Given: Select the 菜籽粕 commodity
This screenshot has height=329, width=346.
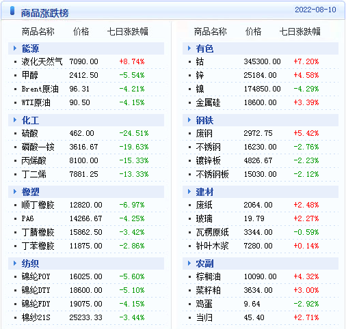Looking at the screenshot, I should [x=208, y=290].
